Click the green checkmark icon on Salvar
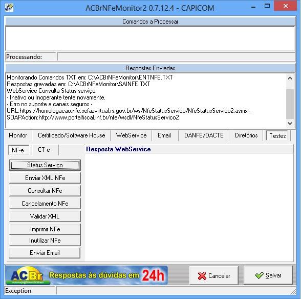This screenshot has width=301, height=299. click(260, 275)
